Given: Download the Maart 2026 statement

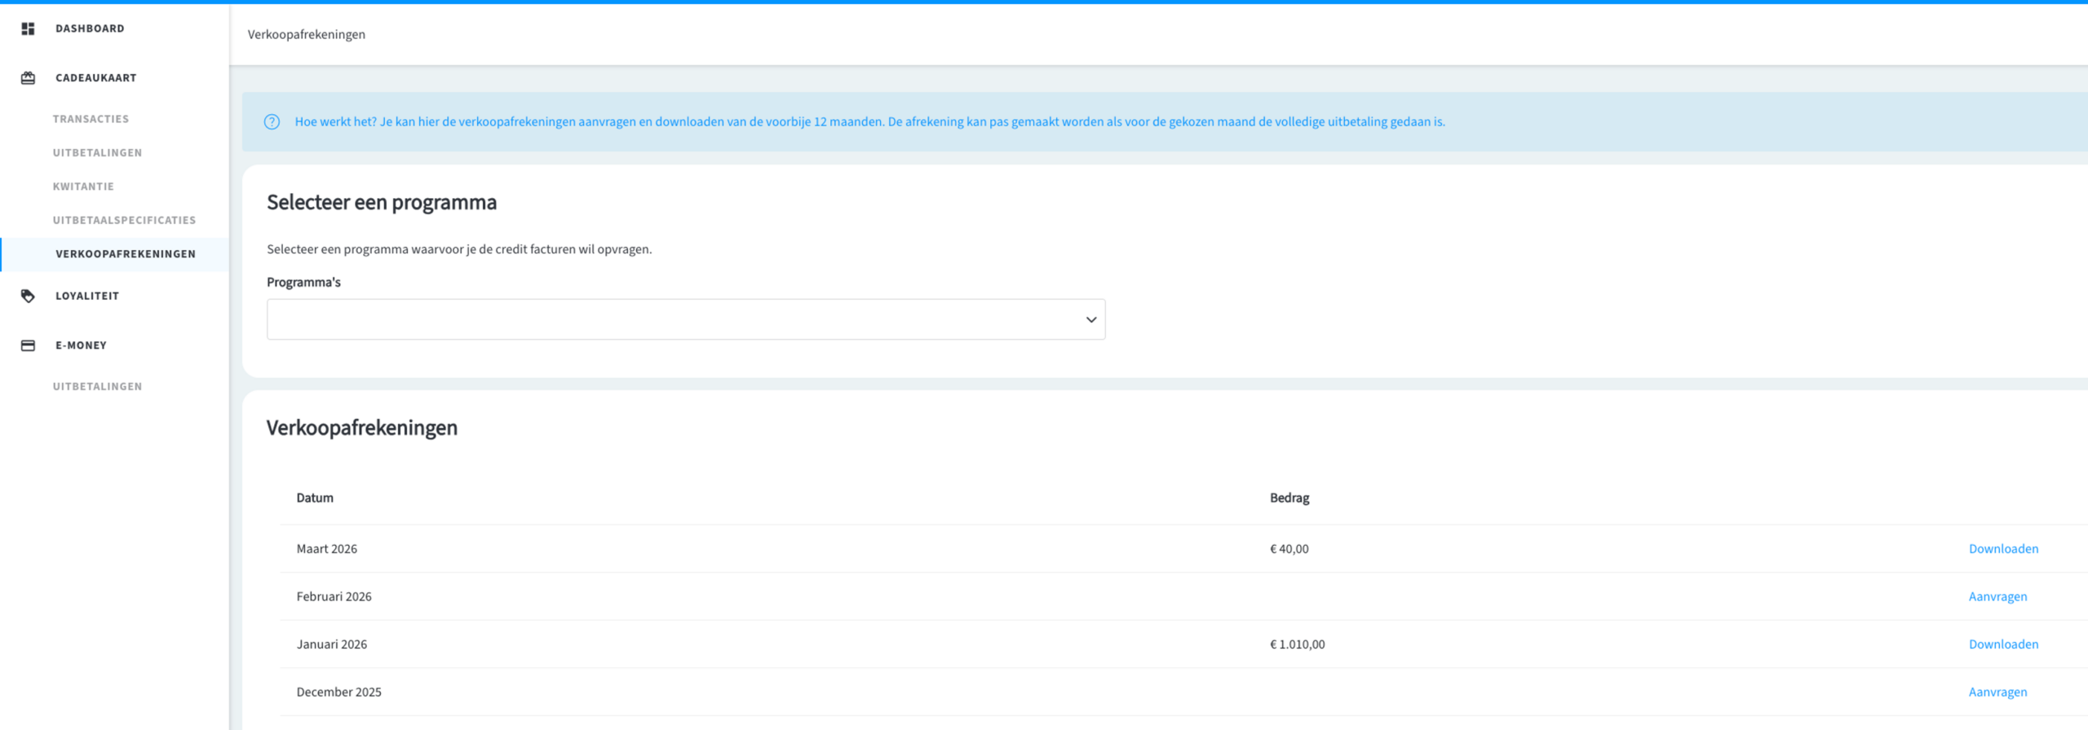Looking at the screenshot, I should 2002,549.
